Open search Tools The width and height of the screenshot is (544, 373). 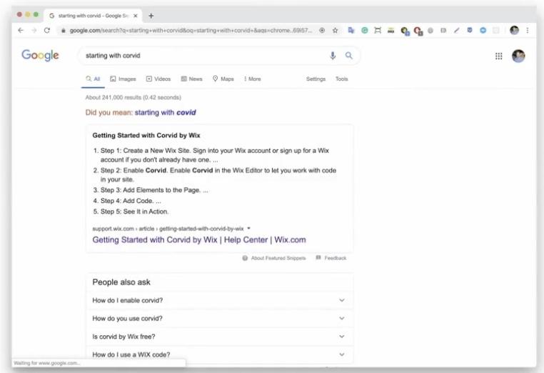[x=341, y=79]
